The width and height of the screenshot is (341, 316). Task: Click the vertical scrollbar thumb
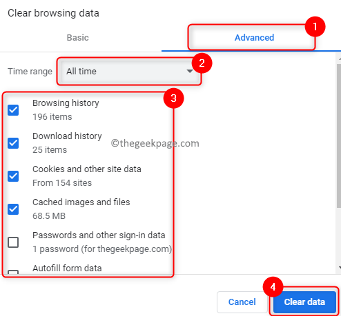pos(339,136)
